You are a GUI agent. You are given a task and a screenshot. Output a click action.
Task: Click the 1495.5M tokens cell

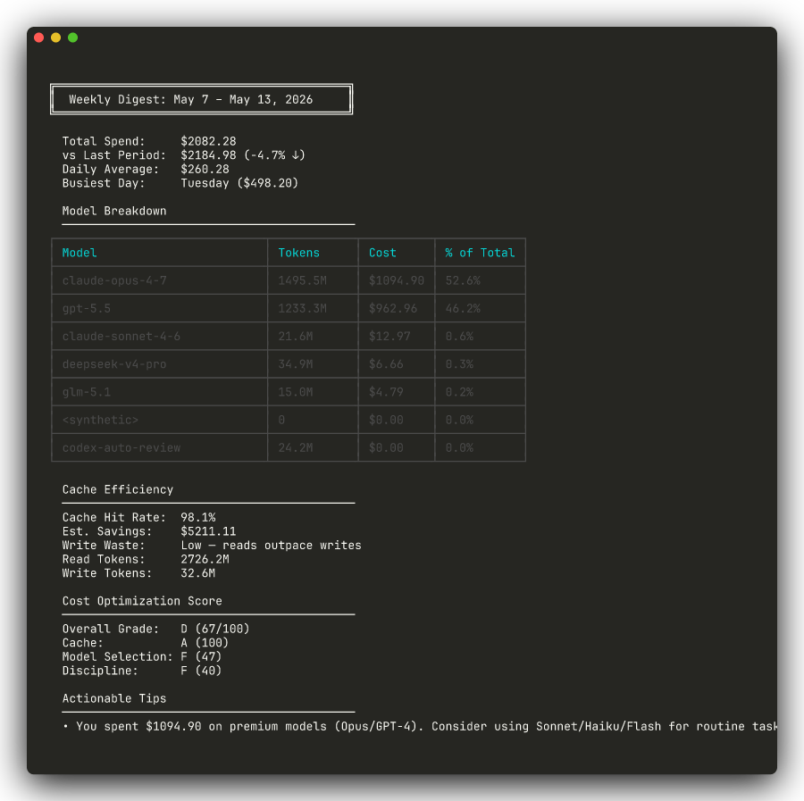tap(303, 280)
